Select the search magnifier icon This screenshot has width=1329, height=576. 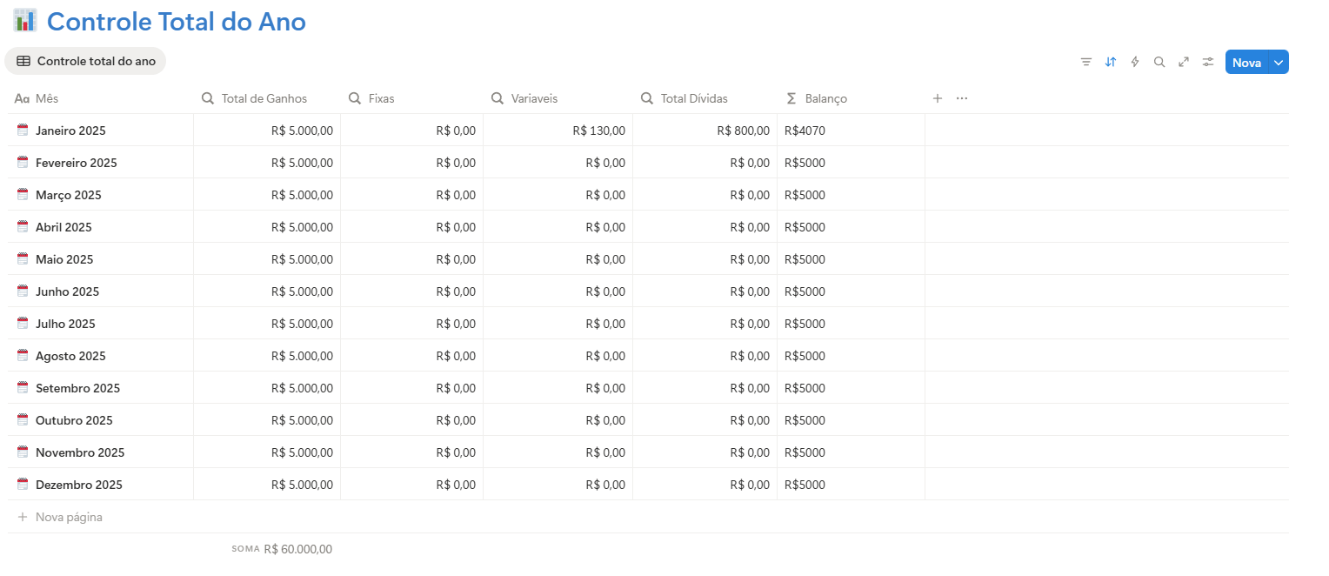(1159, 62)
